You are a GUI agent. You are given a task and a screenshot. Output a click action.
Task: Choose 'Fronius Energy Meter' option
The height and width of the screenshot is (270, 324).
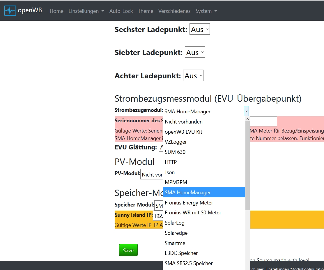click(204, 202)
